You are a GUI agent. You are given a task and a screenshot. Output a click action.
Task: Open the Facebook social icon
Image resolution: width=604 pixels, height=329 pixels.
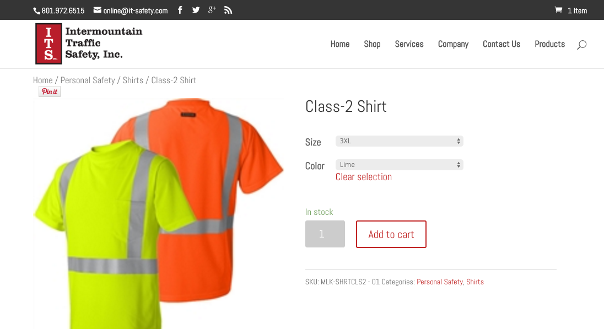pos(180,10)
